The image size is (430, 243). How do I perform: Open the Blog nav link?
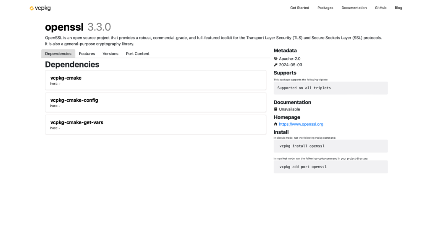pos(399,8)
